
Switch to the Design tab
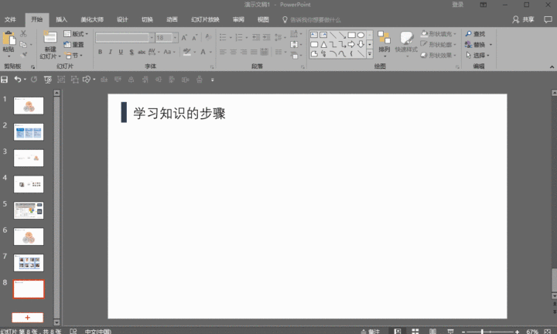click(122, 19)
